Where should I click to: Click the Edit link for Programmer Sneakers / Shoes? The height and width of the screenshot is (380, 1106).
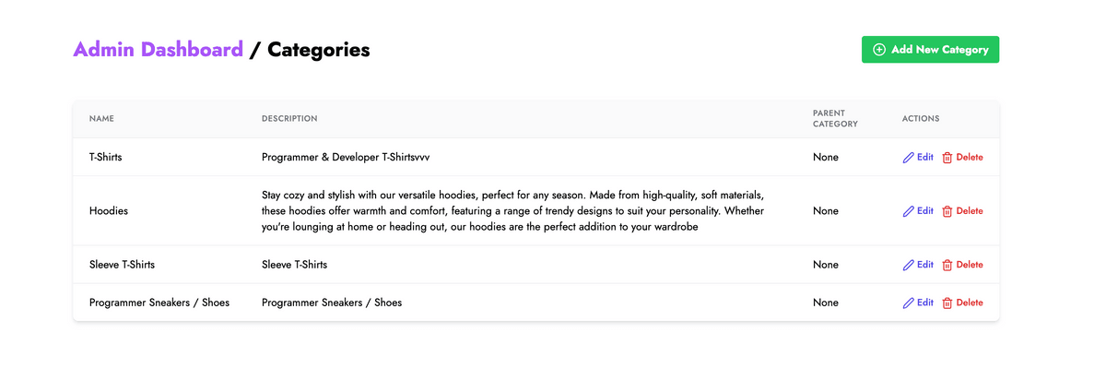924,303
